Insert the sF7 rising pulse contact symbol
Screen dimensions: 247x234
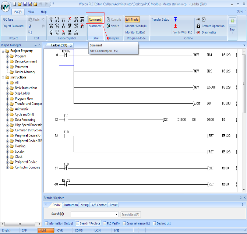click(x=70, y=26)
